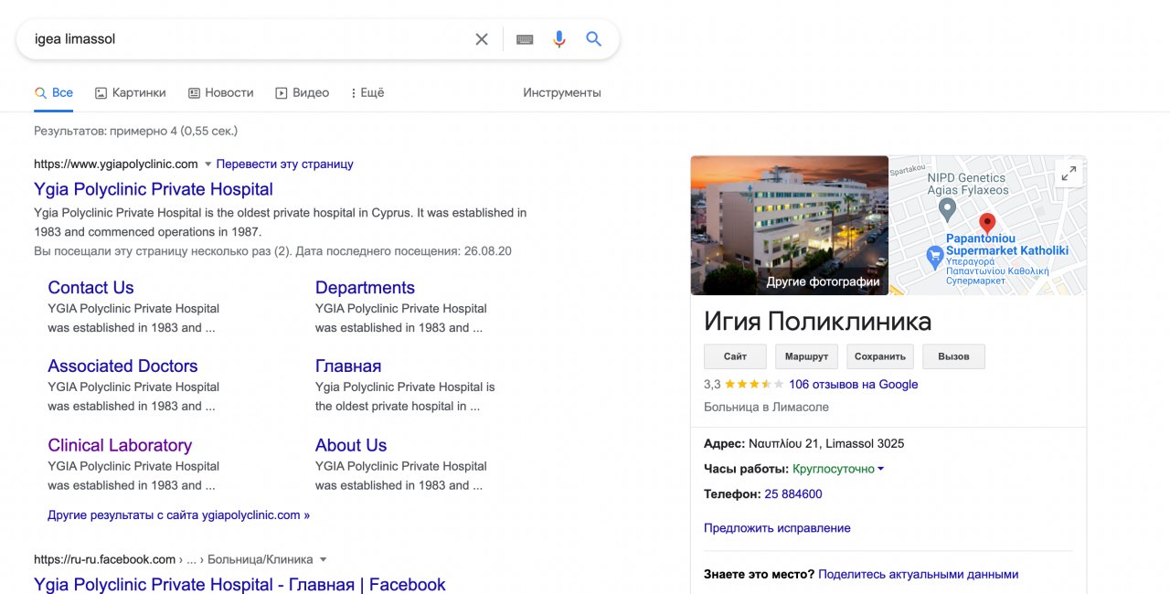Expand the map with fullscreen arrows icon
Image resolution: width=1170 pixels, height=594 pixels.
tap(1068, 174)
